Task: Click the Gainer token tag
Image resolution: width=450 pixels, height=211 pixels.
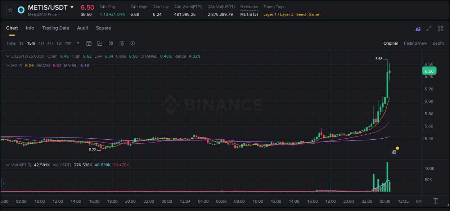Action: pyautogui.click(x=315, y=14)
